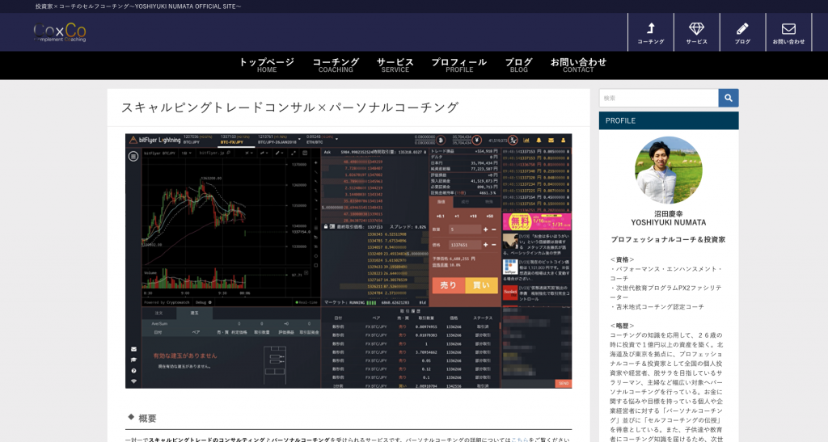Click the ＜資格＞ label in sidebar

click(622, 259)
